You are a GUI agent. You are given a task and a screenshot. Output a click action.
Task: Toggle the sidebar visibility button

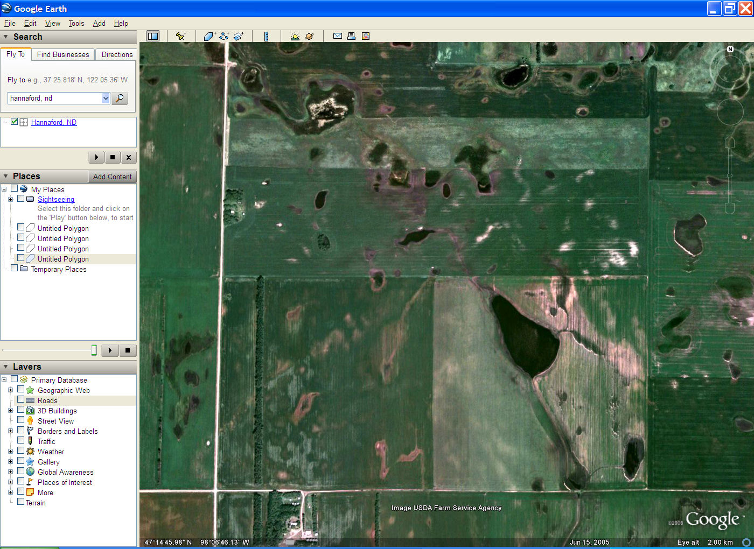153,36
